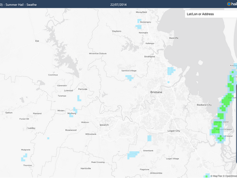This screenshot has width=237, height=178.
Task: Click the Forest Hill label
Action: 24,119
